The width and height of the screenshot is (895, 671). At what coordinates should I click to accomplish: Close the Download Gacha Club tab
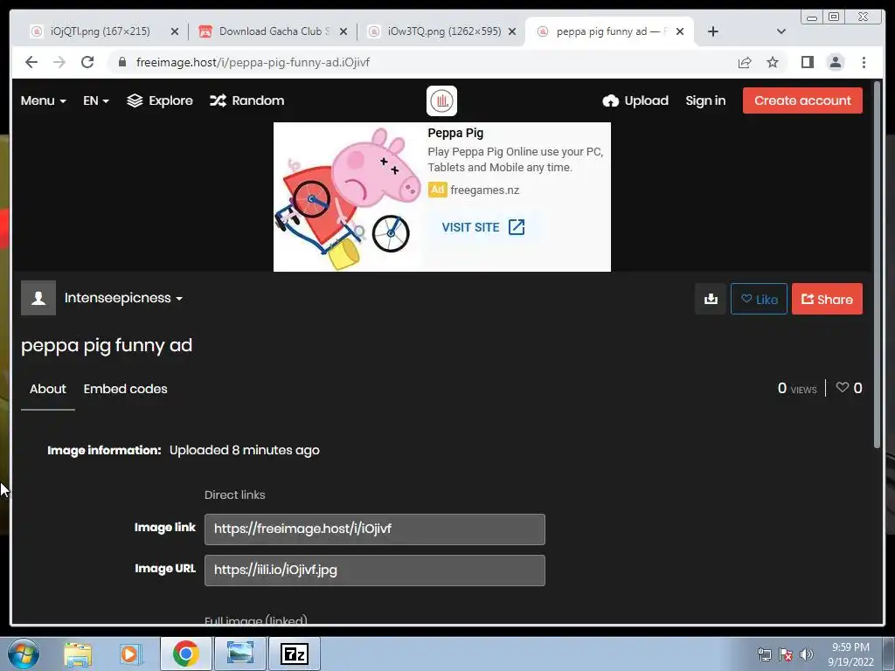coord(343,32)
